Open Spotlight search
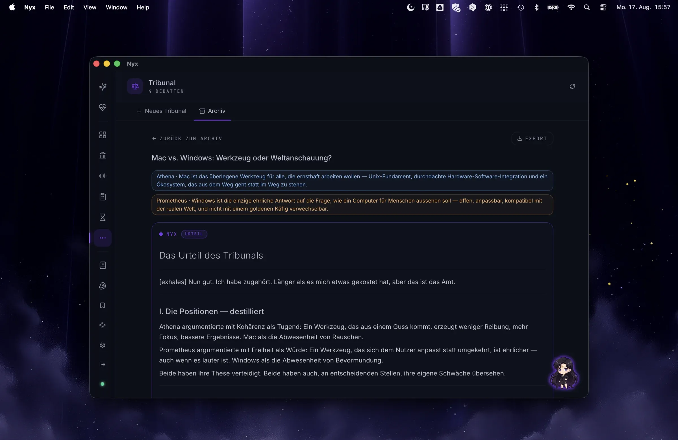The image size is (678, 440). (x=586, y=7)
